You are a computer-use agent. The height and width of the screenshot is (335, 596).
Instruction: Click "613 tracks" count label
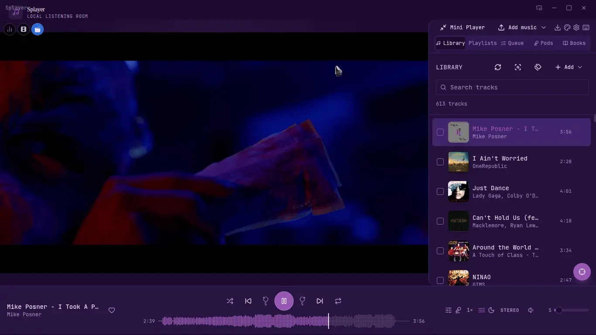coord(452,104)
